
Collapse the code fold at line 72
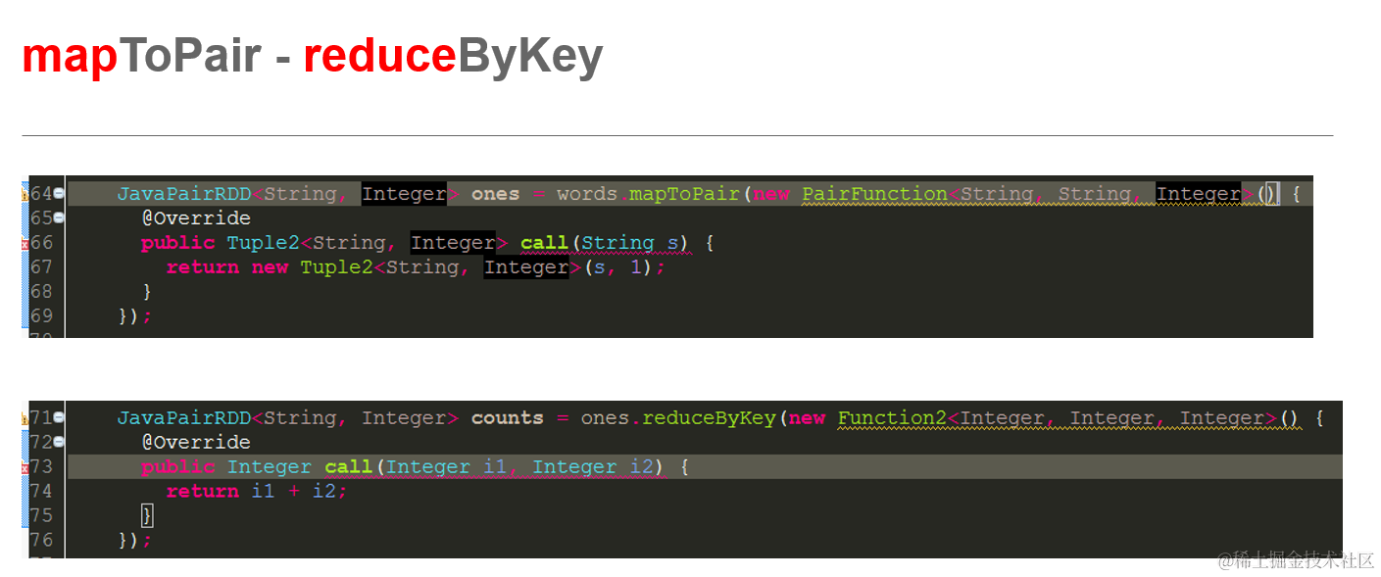click(59, 443)
